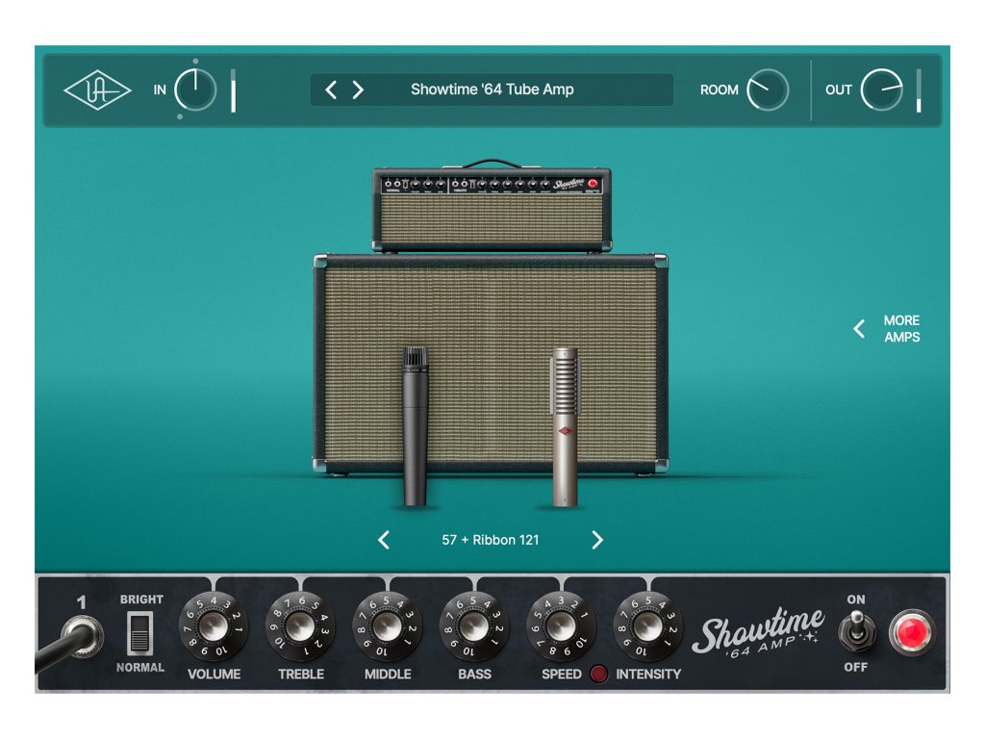Click the BRIGHT label
Screen dimensions: 985x739
[141, 599]
